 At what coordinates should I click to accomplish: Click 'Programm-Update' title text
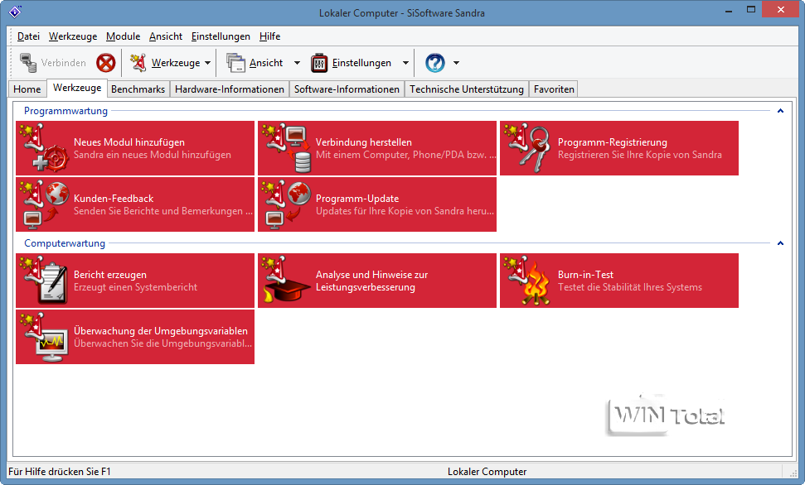[357, 199]
